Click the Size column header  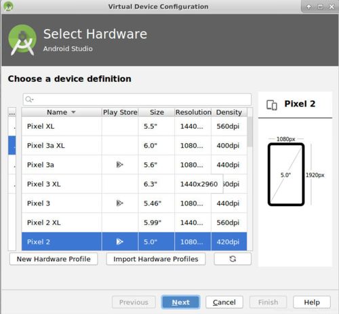157,112
